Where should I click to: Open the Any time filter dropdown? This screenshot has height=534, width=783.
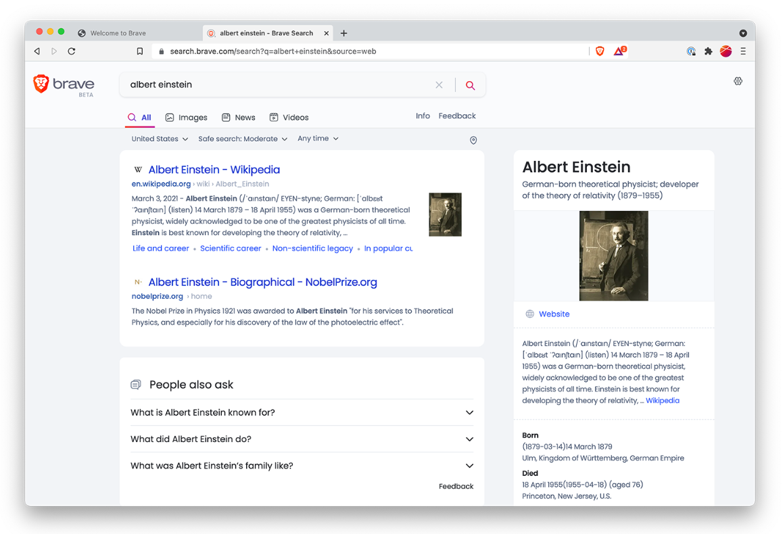click(x=318, y=138)
